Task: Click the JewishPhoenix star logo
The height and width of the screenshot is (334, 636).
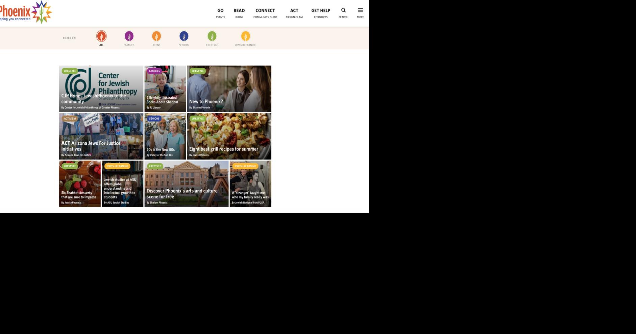Action: tap(42, 12)
